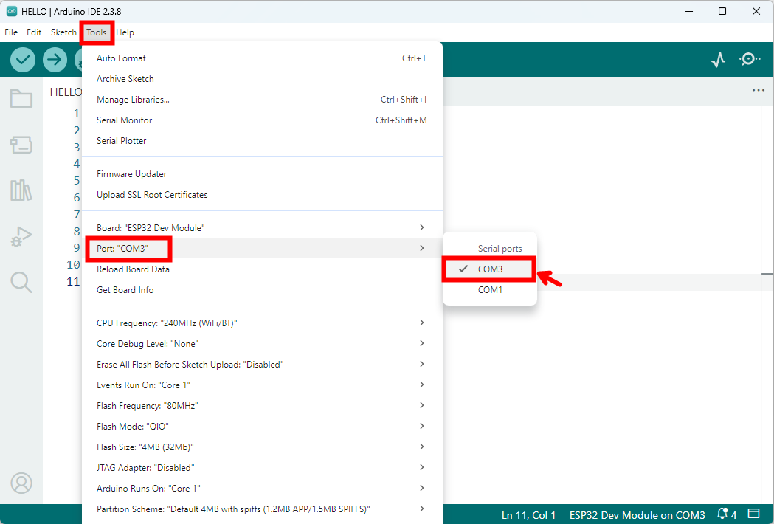
Task: Select COM1 serial port option
Action: (x=490, y=290)
